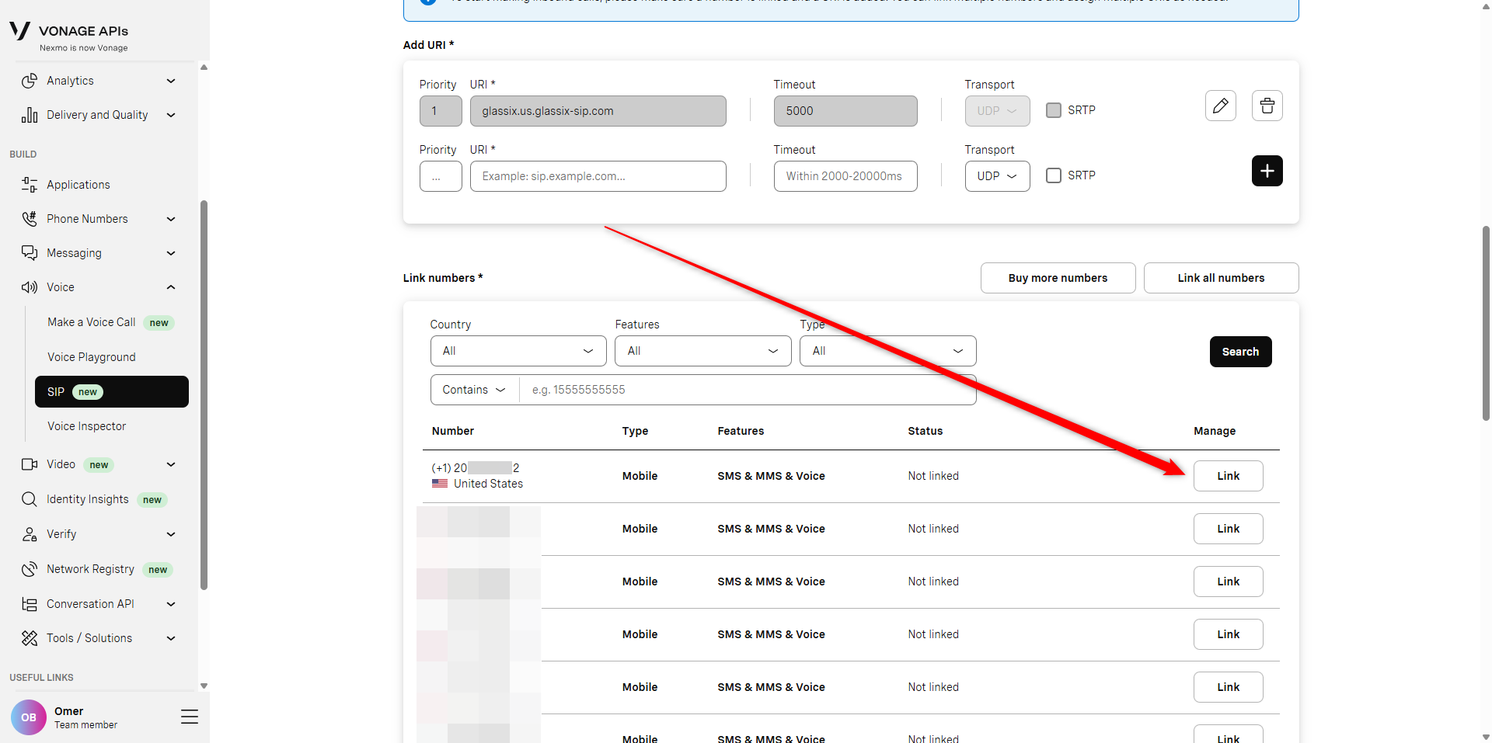This screenshot has width=1492, height=743.
Task: Expand the Delivery and Quality chevron
Action: [171, 115]
